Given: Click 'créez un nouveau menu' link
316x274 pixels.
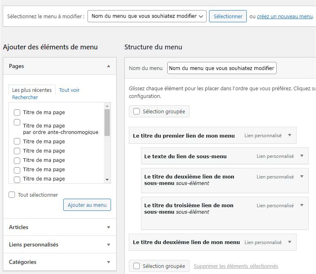Looking at the screenshot, I should (285, 16).
